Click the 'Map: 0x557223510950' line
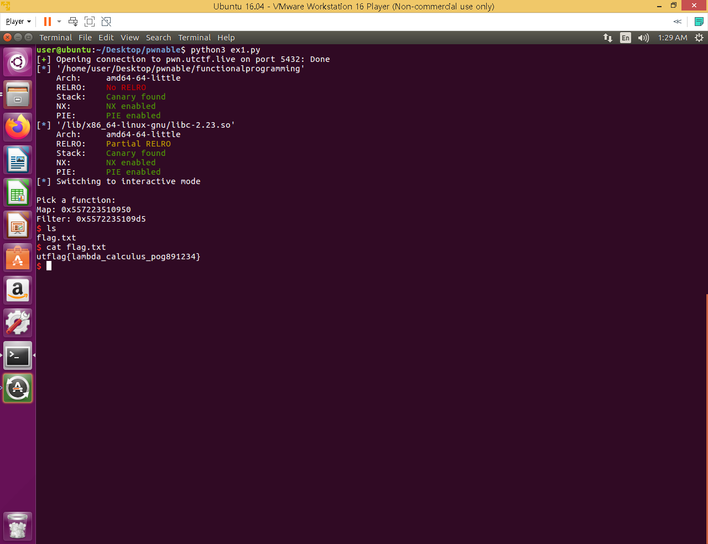The height and width of the screenshot is (544, 708). (x=84, y=210)
